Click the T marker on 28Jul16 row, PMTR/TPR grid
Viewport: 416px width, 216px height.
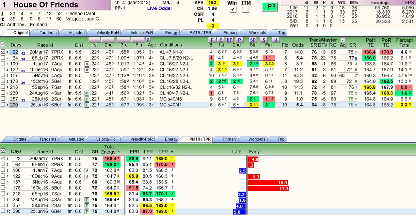point(87,206)
